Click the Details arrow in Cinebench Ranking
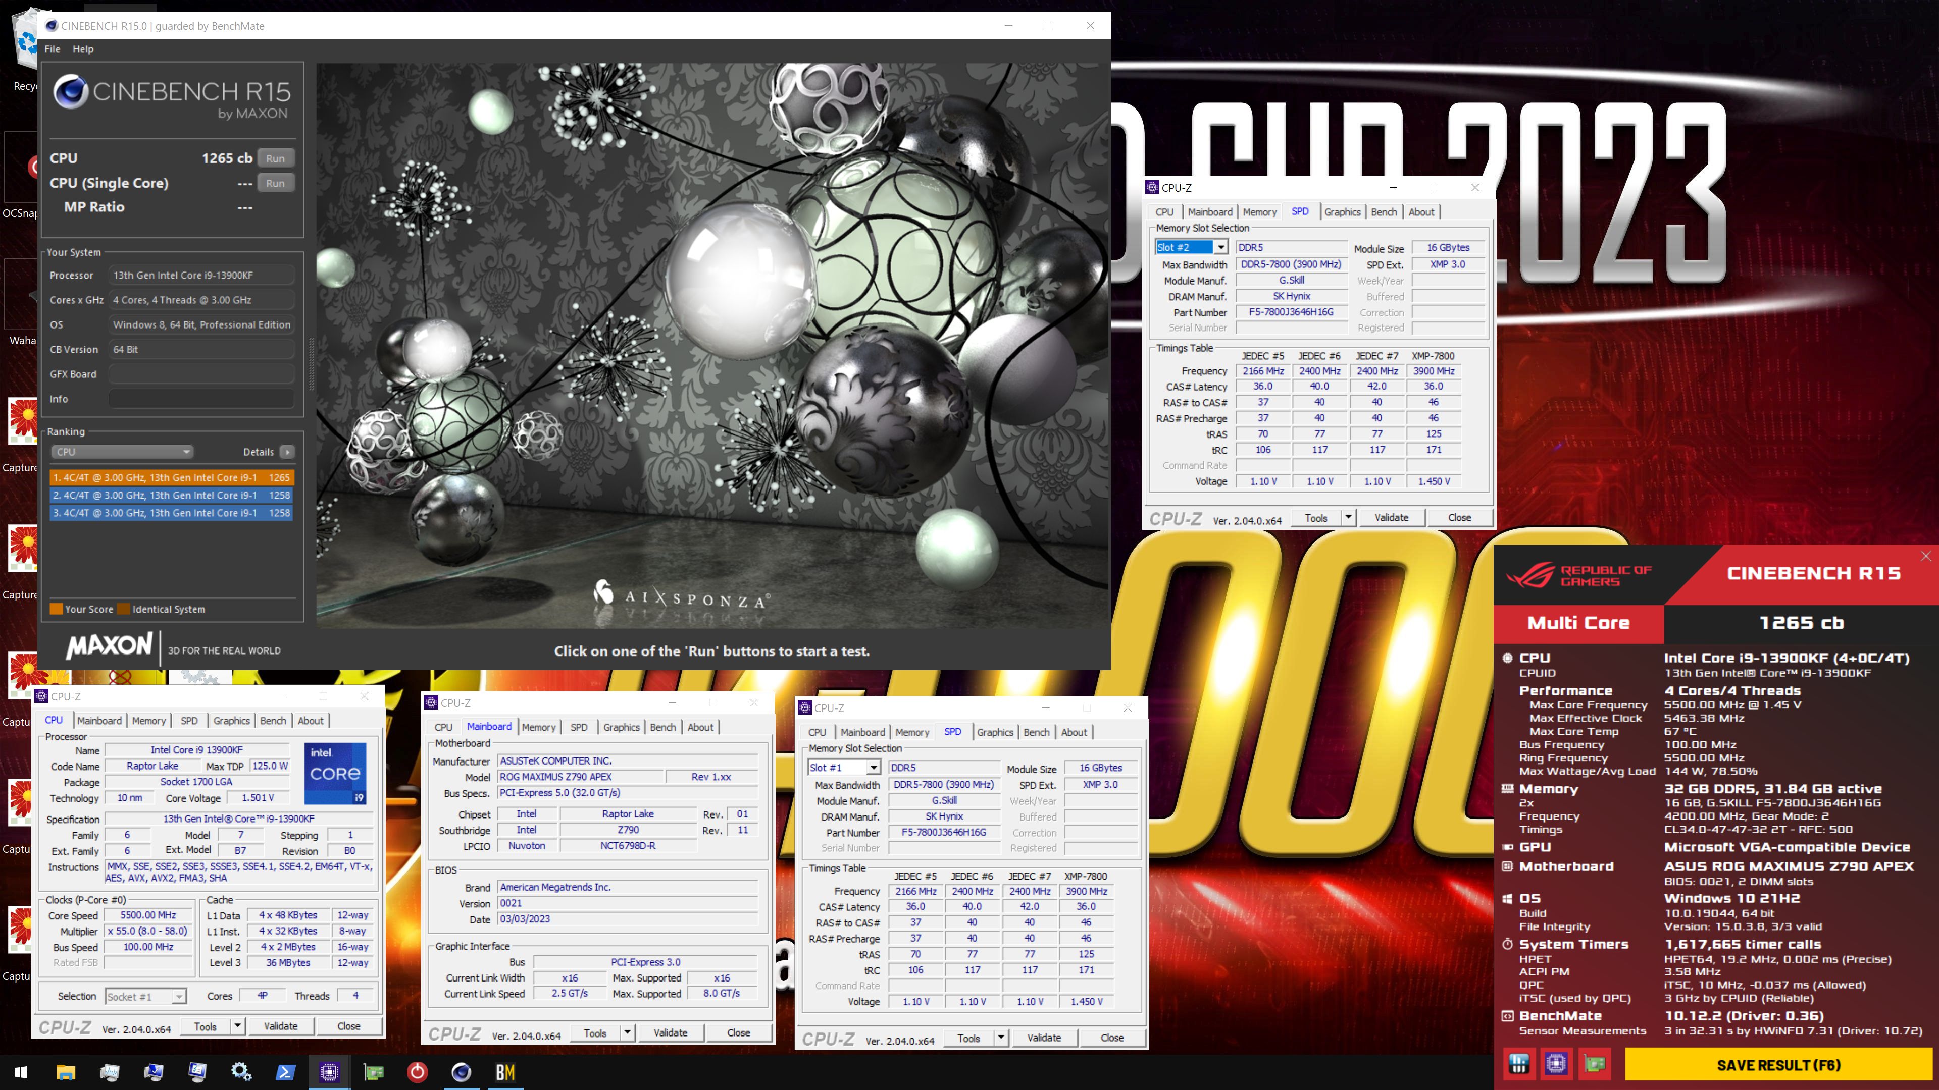1939x1090 pixels. point(287,452)
